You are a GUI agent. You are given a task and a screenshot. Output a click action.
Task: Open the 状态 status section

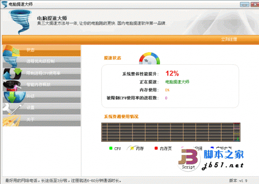tap(41, 50)
